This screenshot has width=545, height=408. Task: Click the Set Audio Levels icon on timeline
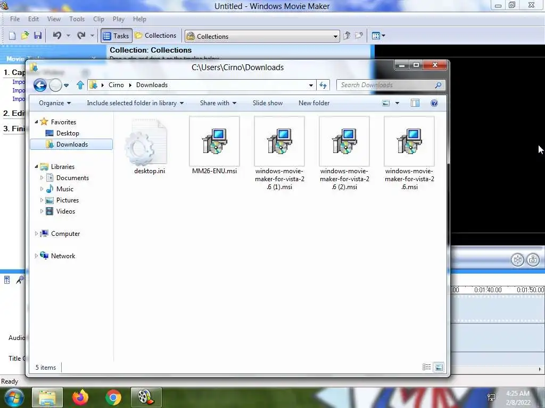pos(7,280)
